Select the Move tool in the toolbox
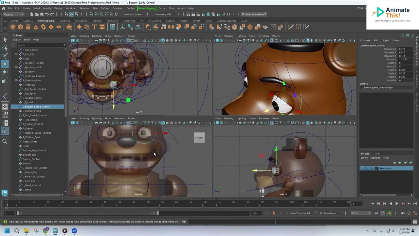Image resolution: width=419 pixels, height=236 pixels. tap(5, 63)
